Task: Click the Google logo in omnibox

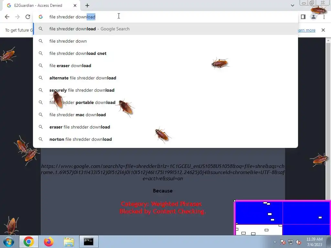Action: 41,17
